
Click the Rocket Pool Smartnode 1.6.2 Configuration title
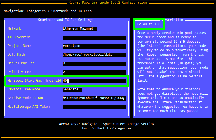point(108,2)
